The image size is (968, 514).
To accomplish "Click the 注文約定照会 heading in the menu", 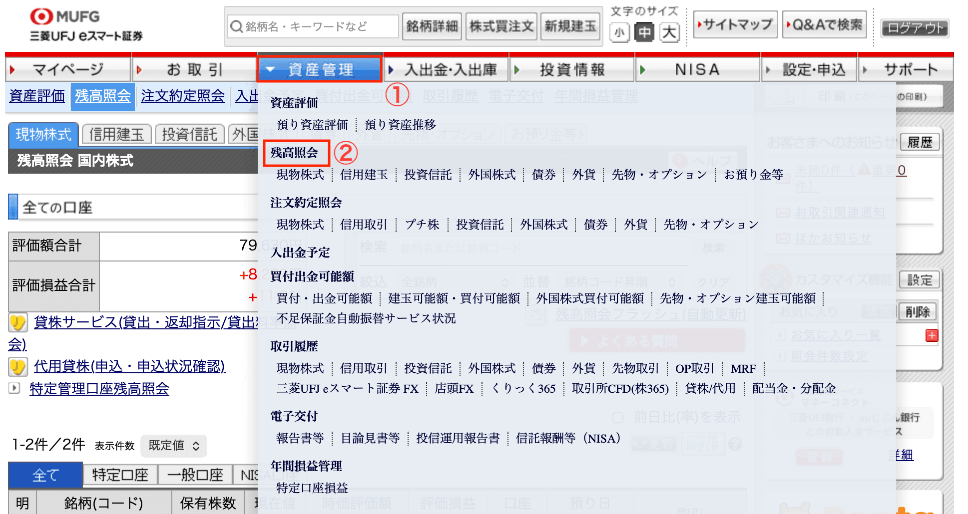I will tap(306, 203).
